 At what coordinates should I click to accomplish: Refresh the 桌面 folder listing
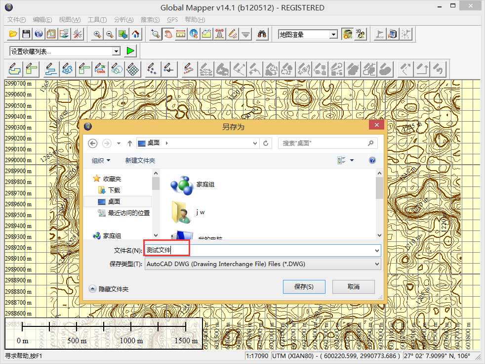[266, 143]
